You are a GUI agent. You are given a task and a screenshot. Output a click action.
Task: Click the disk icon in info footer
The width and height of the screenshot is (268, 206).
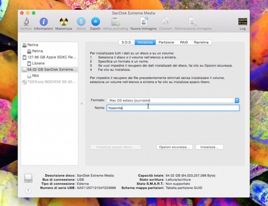[28, 178]
